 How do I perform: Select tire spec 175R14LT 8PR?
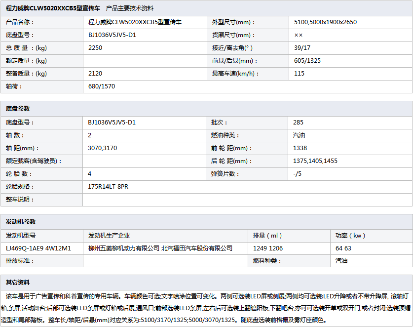108,187
